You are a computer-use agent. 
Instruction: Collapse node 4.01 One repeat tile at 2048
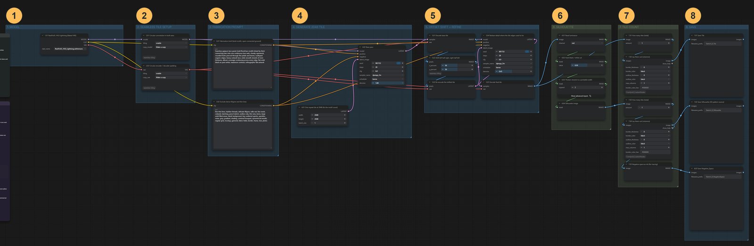[299, 107]
